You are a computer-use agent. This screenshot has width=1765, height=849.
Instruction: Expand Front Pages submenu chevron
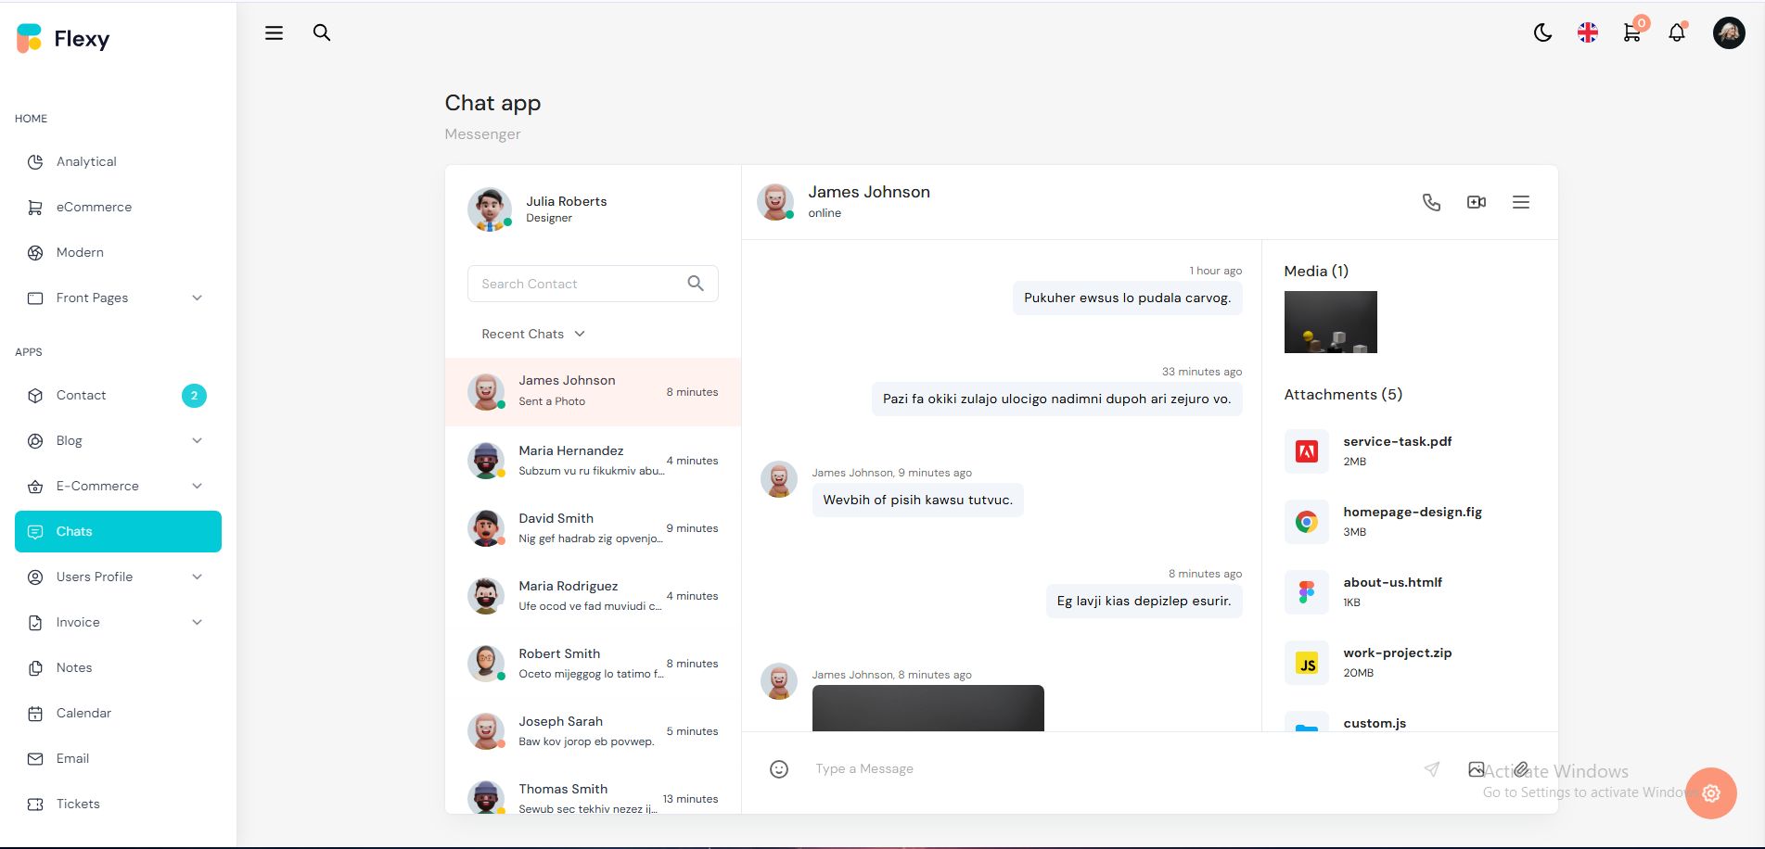(x=197, y=298)
